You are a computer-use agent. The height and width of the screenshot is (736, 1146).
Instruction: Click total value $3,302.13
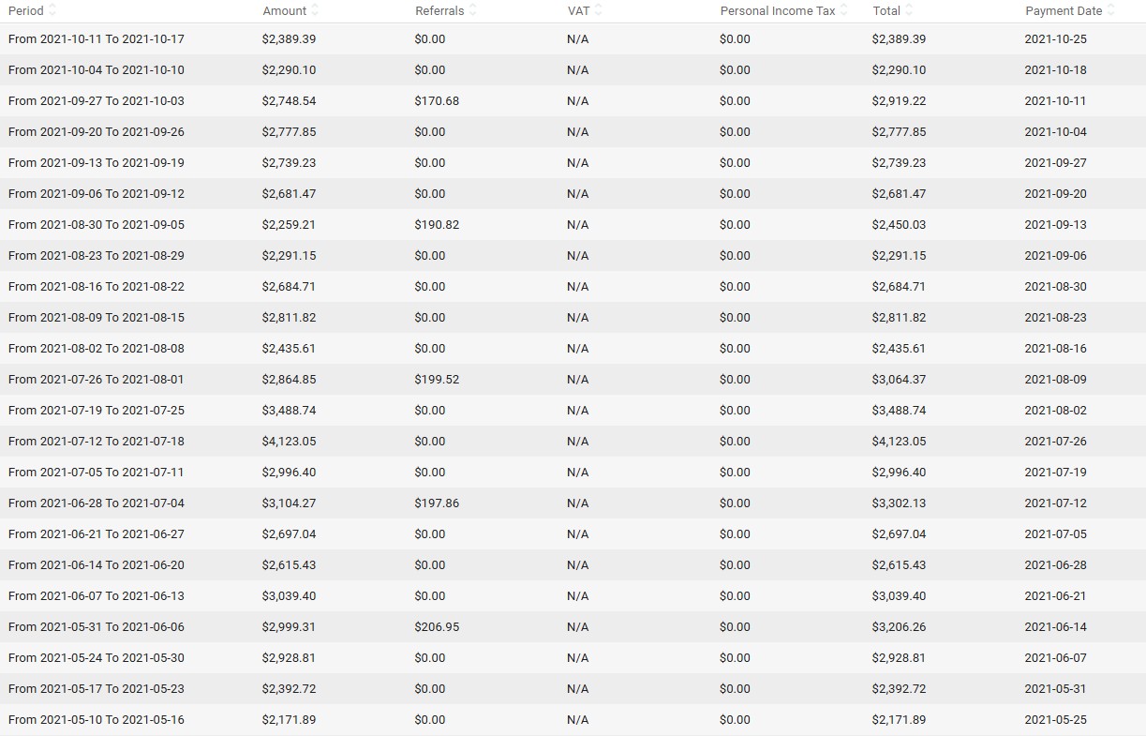coord(899,503)
